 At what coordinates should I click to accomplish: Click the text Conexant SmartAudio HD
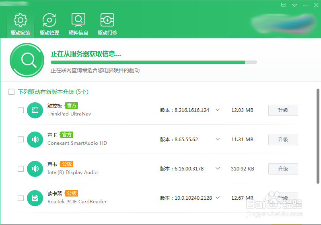point(77,143)
